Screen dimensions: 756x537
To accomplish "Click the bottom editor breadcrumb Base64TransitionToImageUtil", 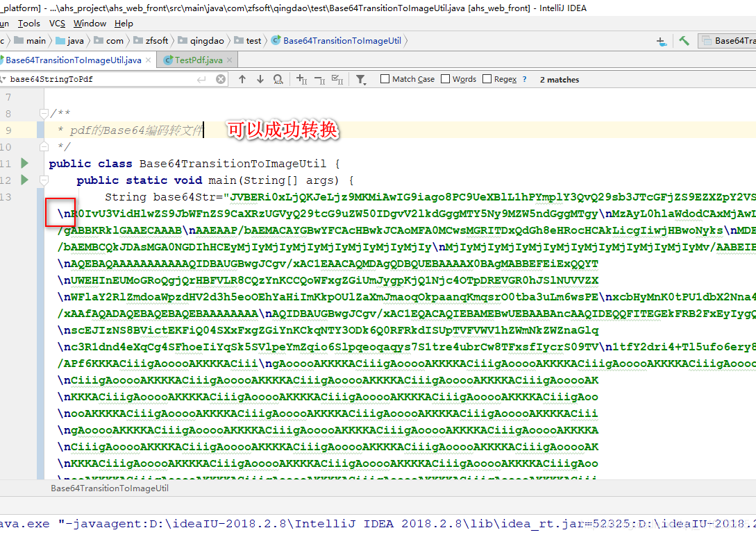I will click(x=110, y=488).
